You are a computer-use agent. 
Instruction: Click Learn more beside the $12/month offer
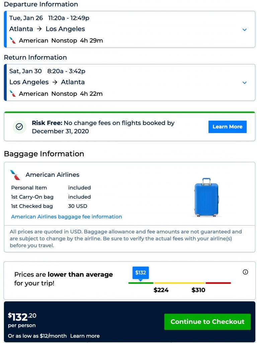click(85, 336)
